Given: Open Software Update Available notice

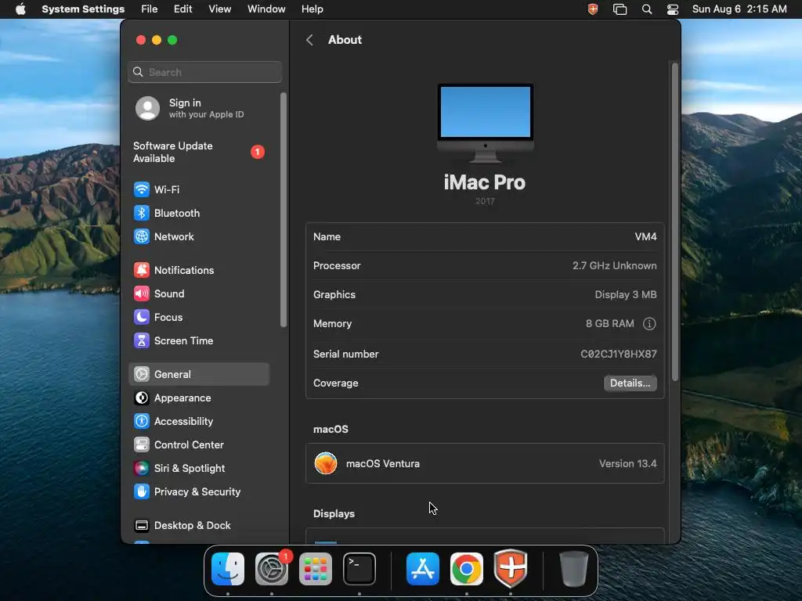Looking at the screenshot, I should click(198, 153).
